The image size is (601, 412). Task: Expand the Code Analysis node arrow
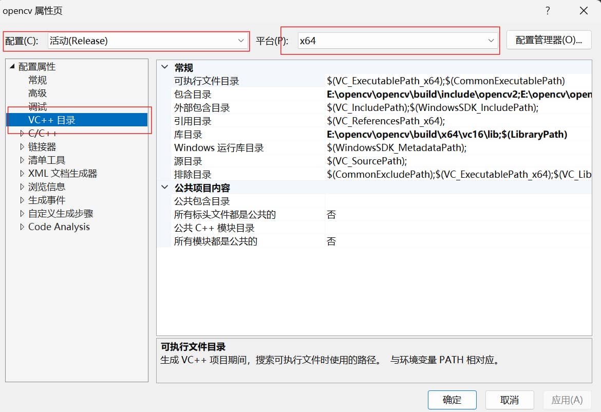(22, 227)
